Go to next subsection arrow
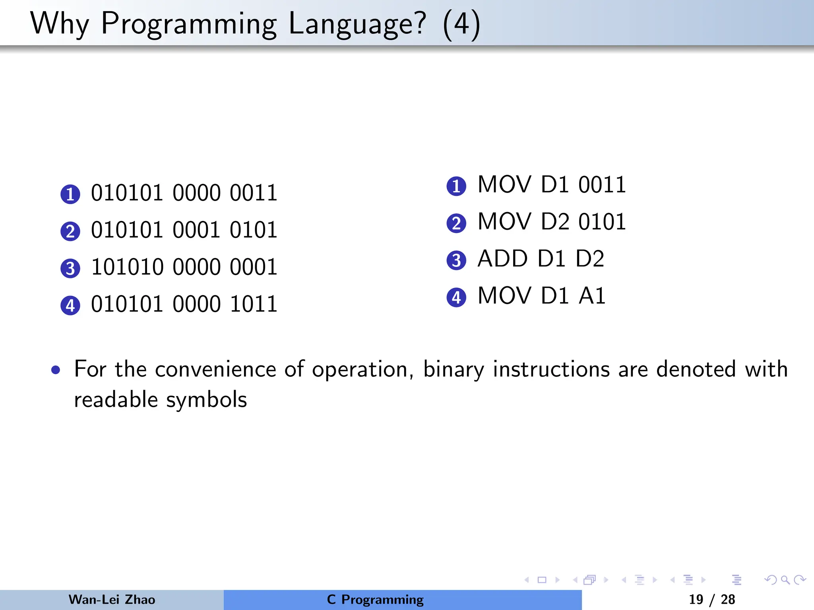This screenshot has height=610, width=814. tap(655, 580)
